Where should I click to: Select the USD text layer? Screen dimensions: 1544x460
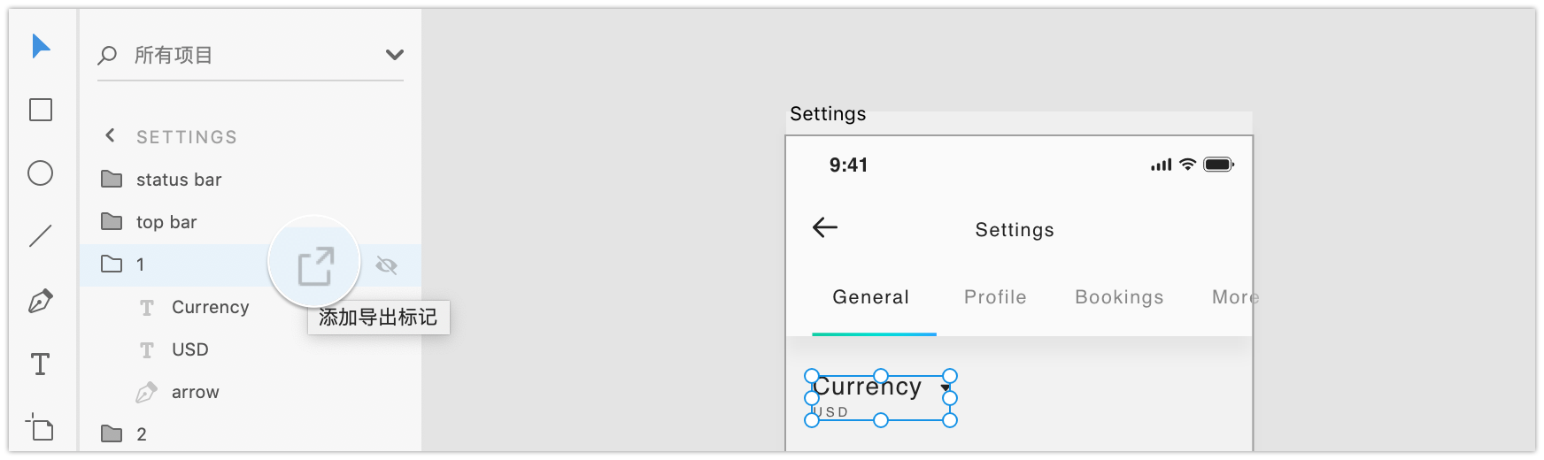pyautogui.click(x=189, y=349)
